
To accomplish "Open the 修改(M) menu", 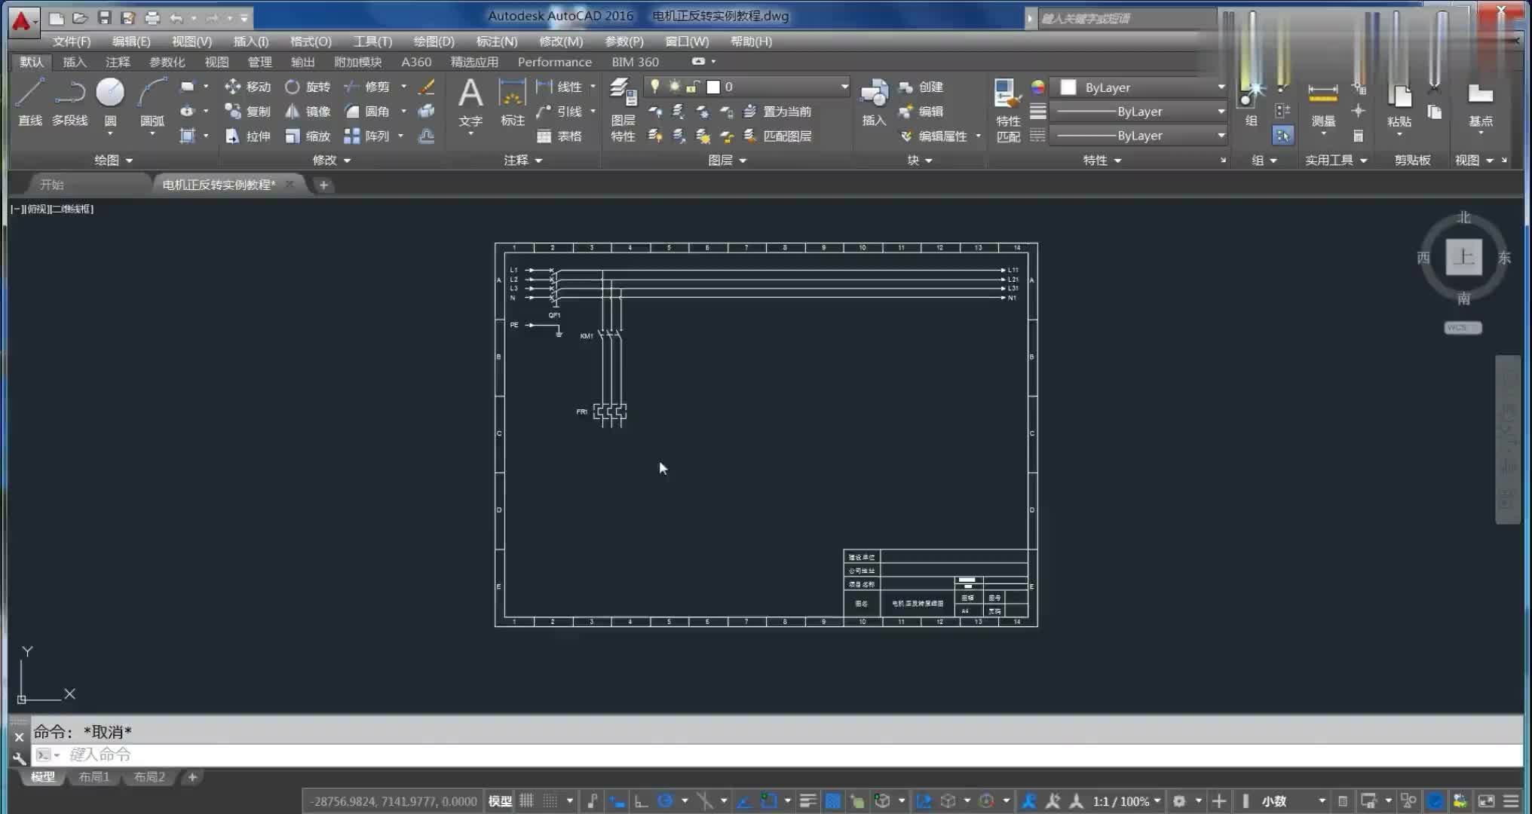I will click(x=561, y=41).
